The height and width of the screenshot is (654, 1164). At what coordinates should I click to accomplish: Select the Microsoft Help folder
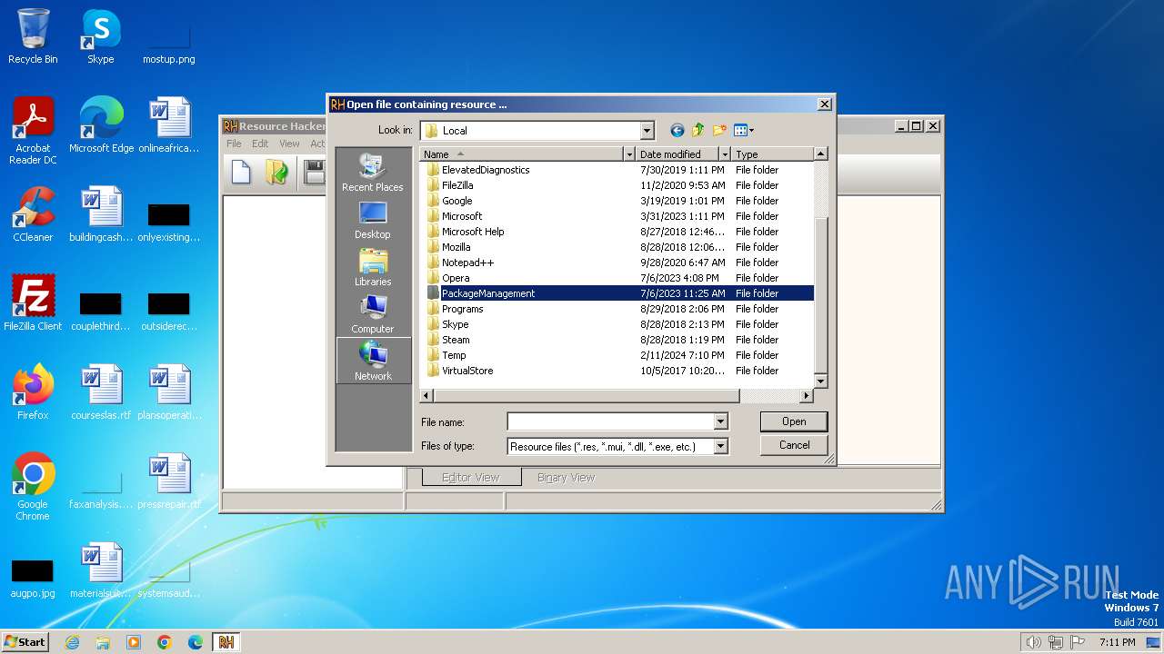click(617, 232)
